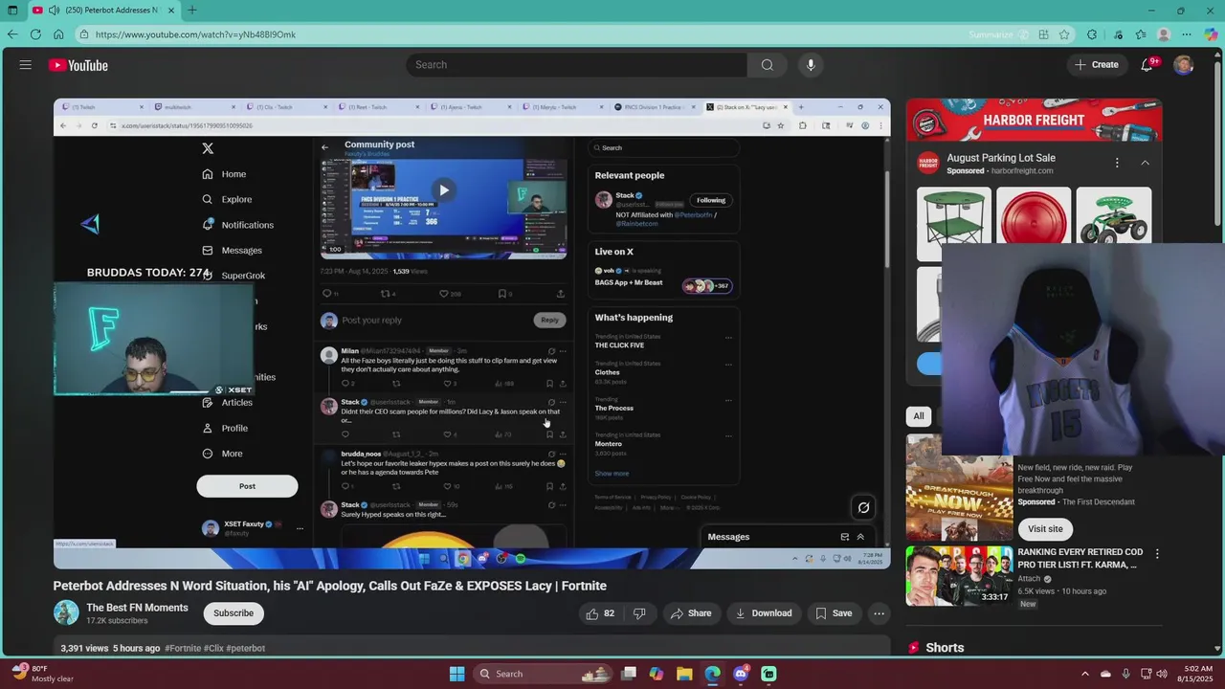Open Edge settings and more menu
The height and width of the screenshot is (689, 1225).
click(x=1187, y=34)
